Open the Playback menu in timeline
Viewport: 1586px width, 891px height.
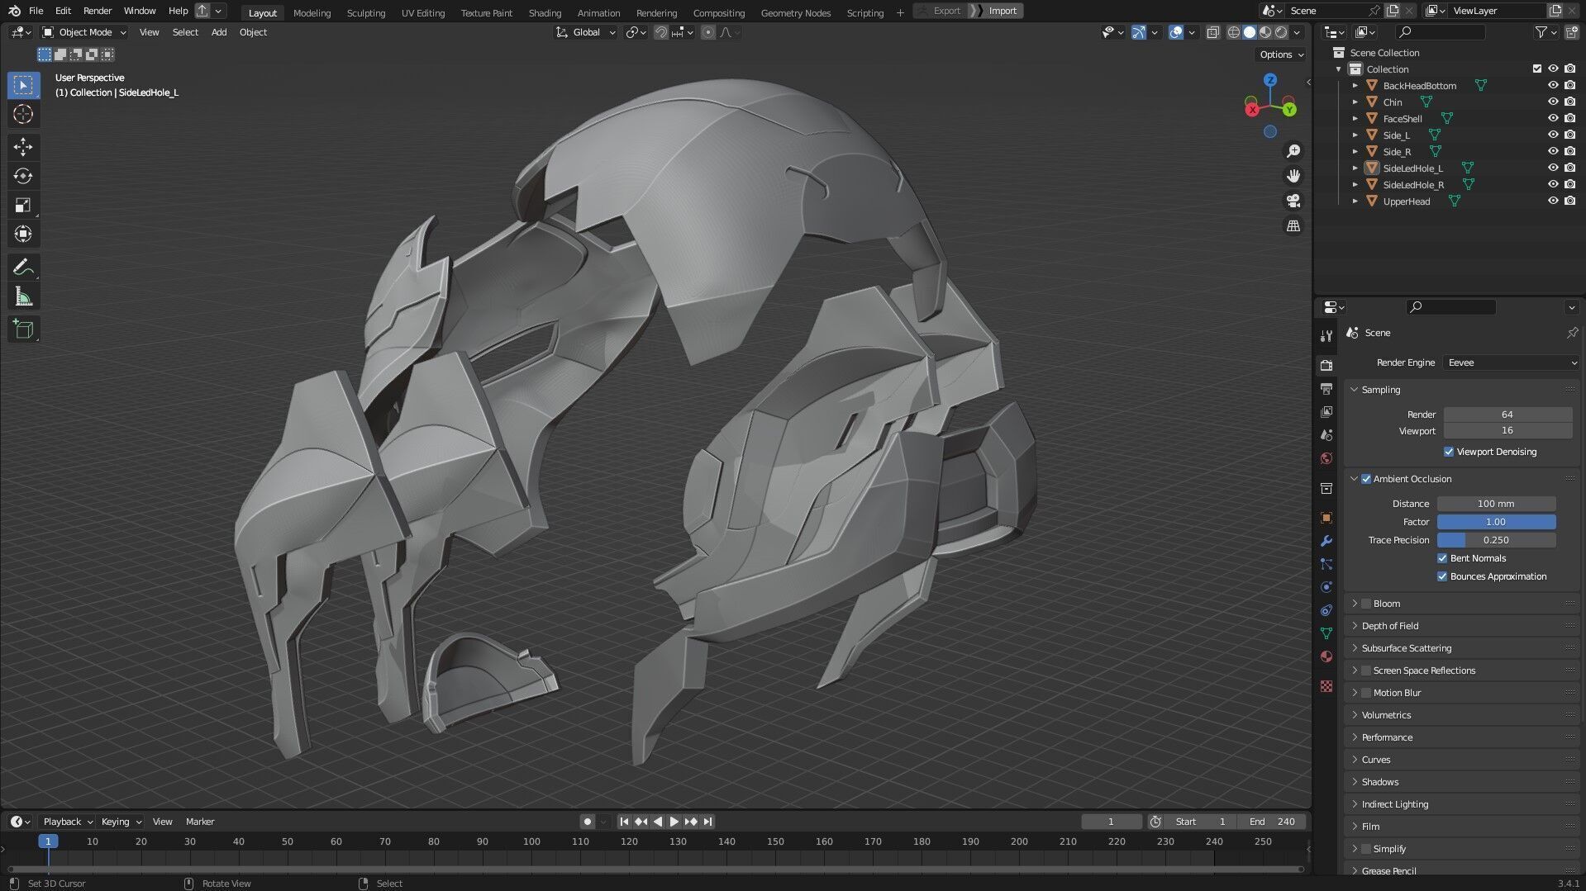(x=67, y=822)
